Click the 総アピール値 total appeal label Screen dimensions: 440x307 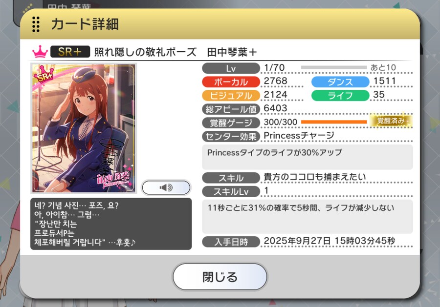click(x=231, y=109)
